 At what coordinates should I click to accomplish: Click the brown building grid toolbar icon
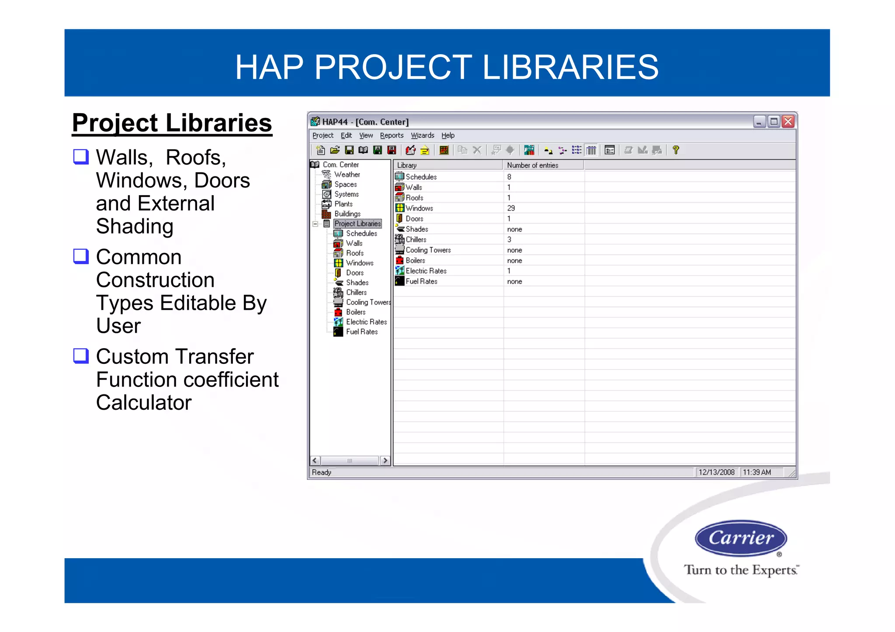pos(444,150)
